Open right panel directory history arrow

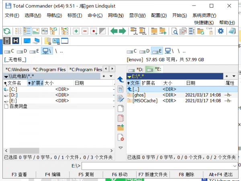pyautogui.click(x=234, y=76)
